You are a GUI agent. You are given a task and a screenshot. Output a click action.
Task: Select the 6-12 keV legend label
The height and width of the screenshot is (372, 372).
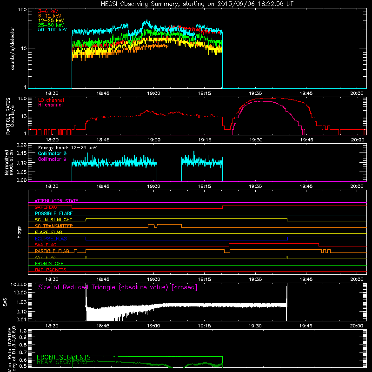(50, 16)
